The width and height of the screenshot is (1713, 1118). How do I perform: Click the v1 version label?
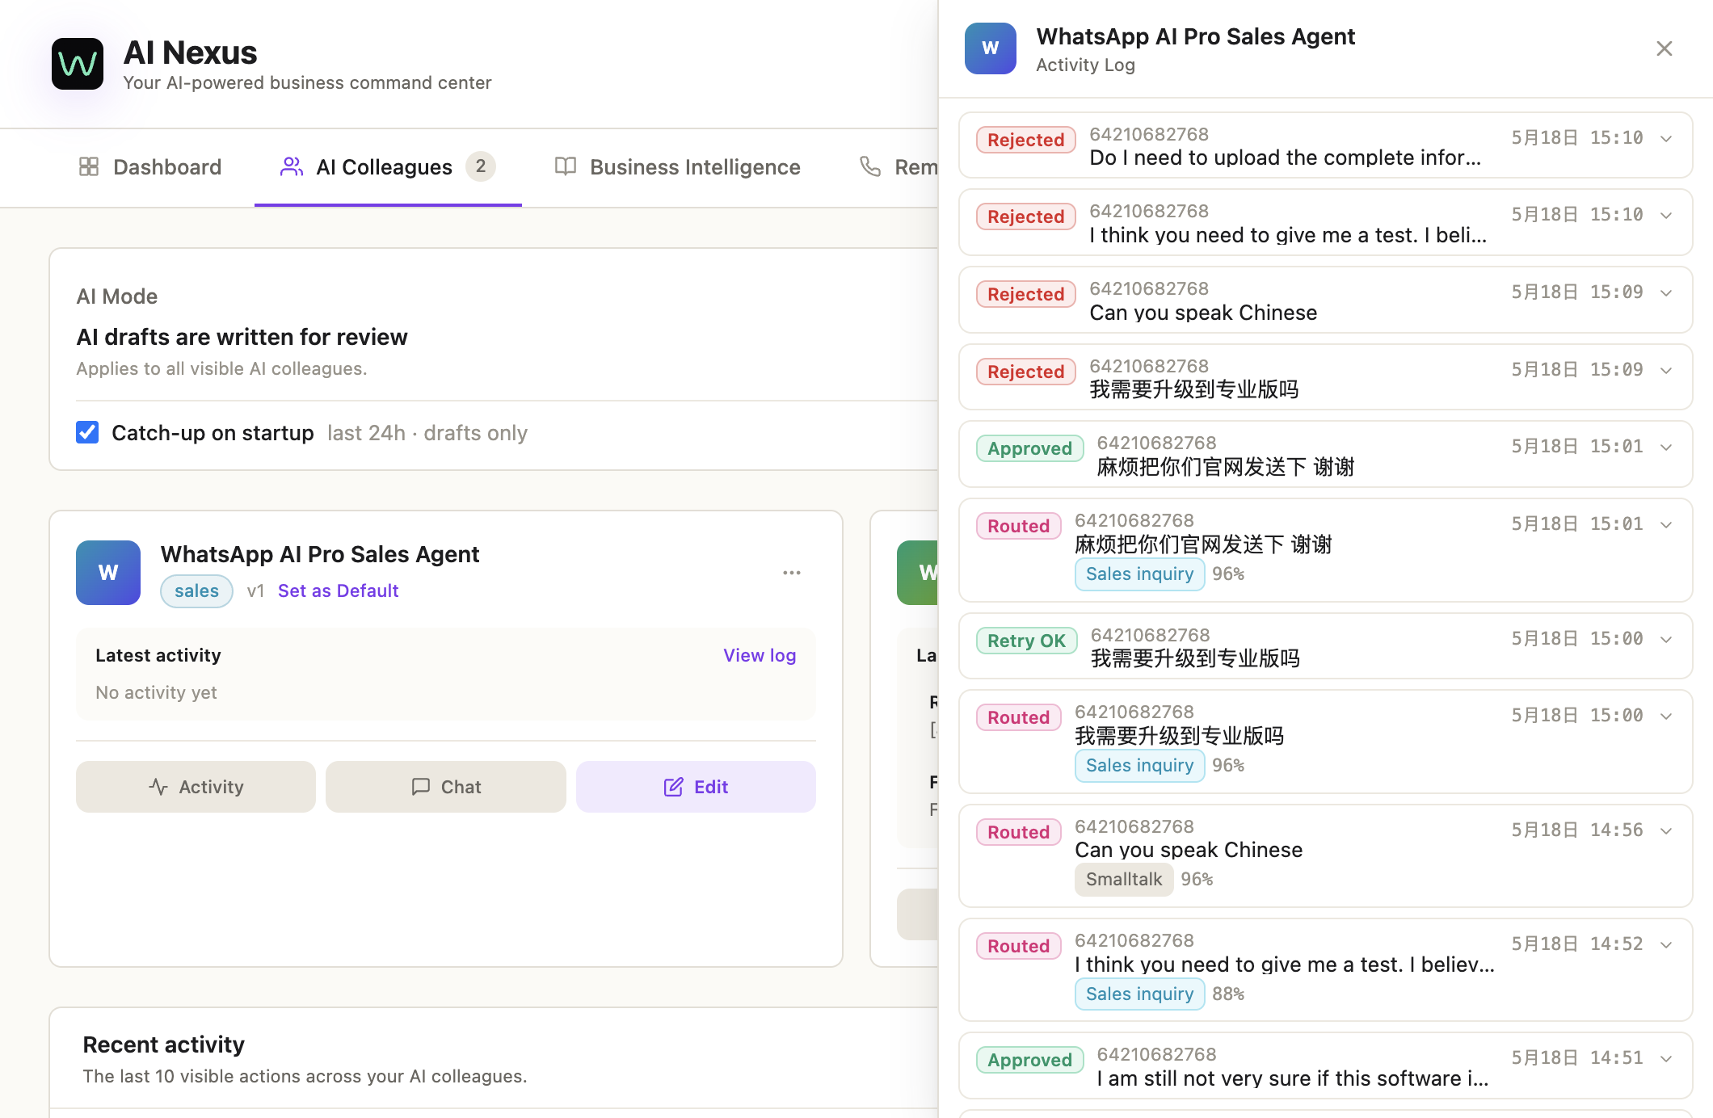pos(255,591)
